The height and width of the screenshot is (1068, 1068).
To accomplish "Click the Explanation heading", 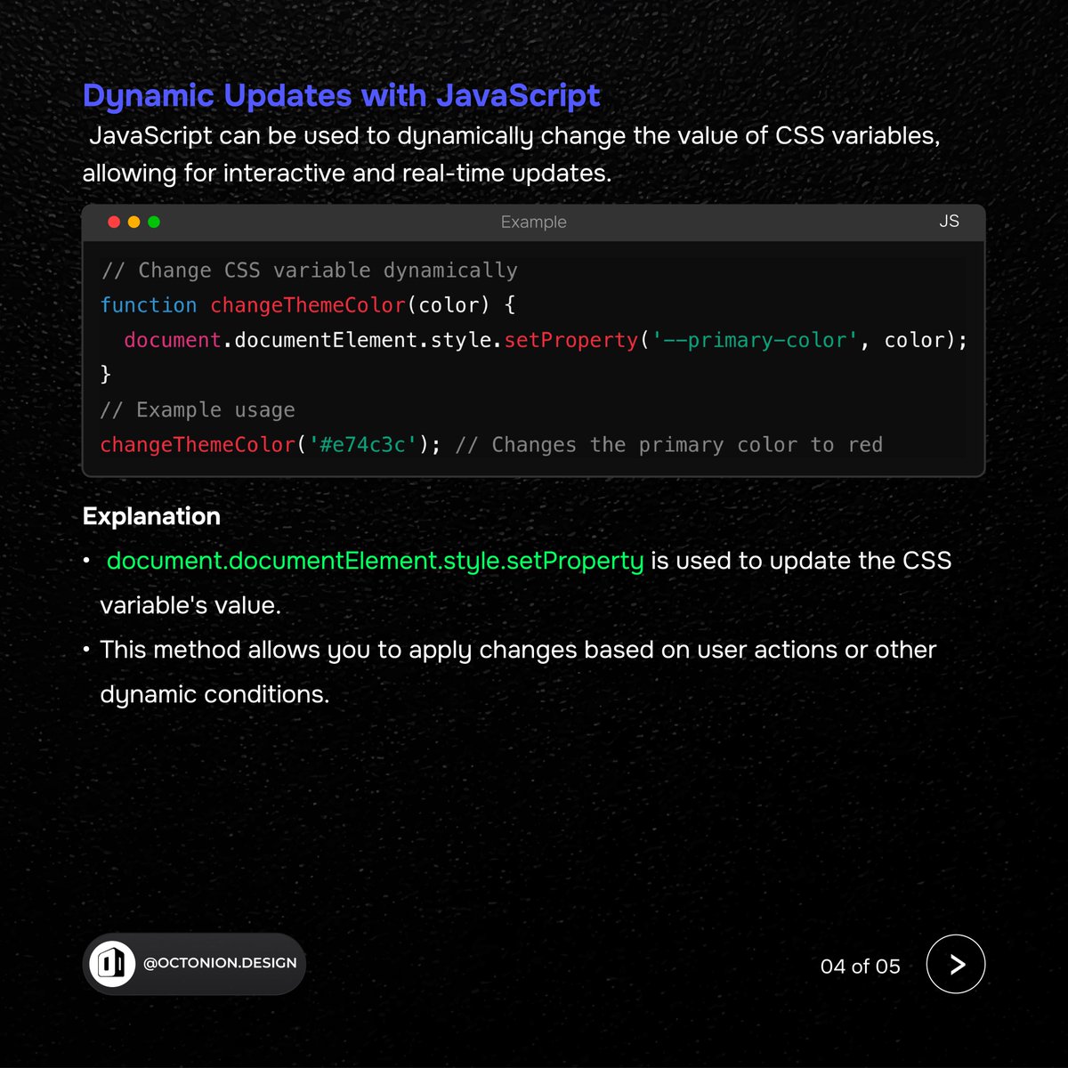I will (x=151, y=516).
